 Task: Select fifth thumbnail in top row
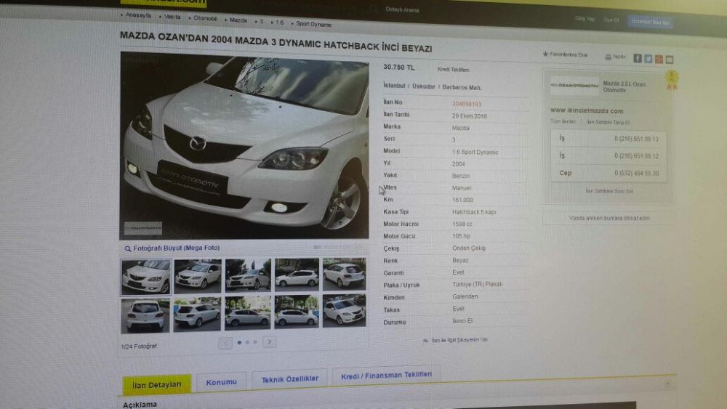point(344,274)
